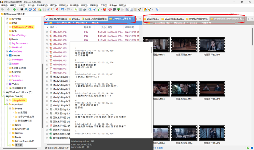
Task: Open the 工具(T) menu
Action: (104, 5)
